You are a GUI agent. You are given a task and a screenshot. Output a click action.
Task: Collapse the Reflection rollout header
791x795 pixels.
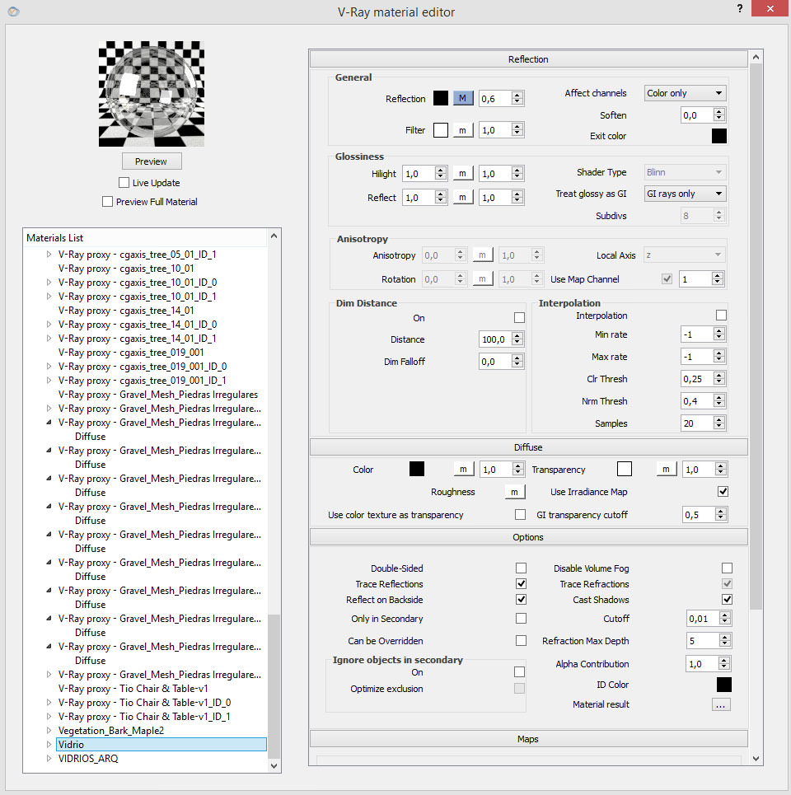[x=528, y=59]
